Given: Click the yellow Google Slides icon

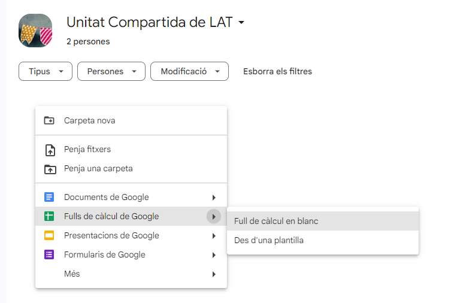Looking at the screenshot, I should pyautogui.click(x=50, y=236).
